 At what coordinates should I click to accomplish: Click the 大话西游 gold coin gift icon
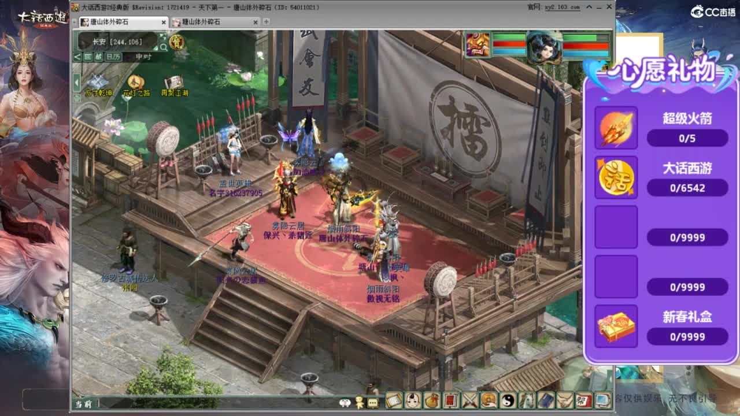click(616, 177)
